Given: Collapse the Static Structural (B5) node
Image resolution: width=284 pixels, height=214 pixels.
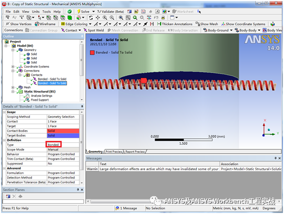Looking at the screenshot, I should (x=13, y=91).
